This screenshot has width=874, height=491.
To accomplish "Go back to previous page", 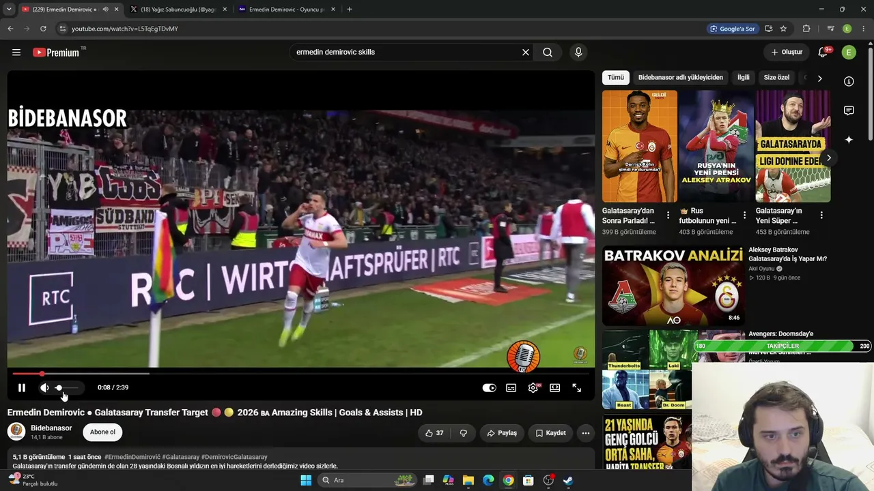I will (10, 29).
